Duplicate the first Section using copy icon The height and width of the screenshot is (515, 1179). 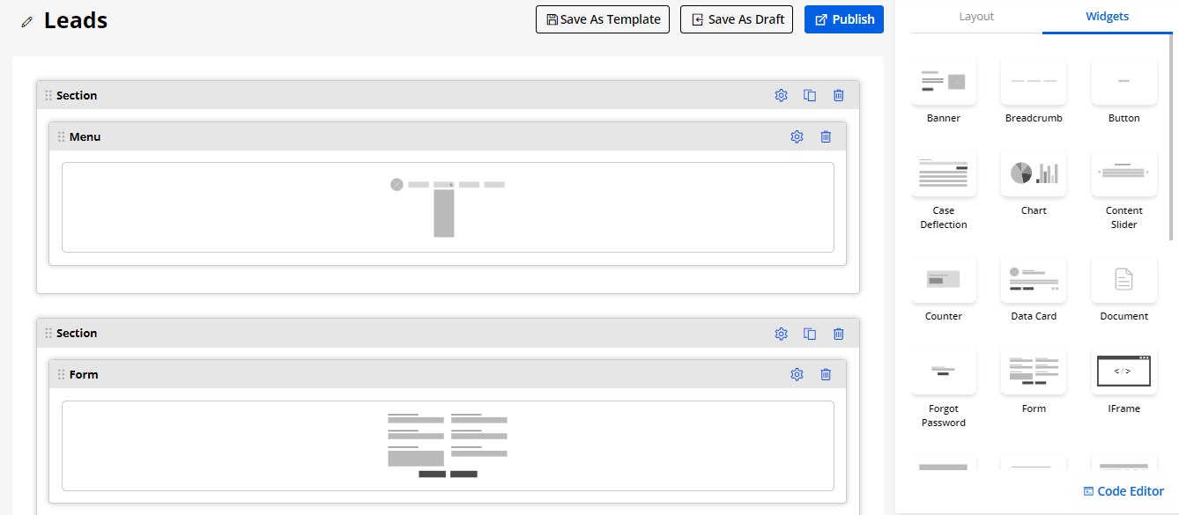click(810, 95)
